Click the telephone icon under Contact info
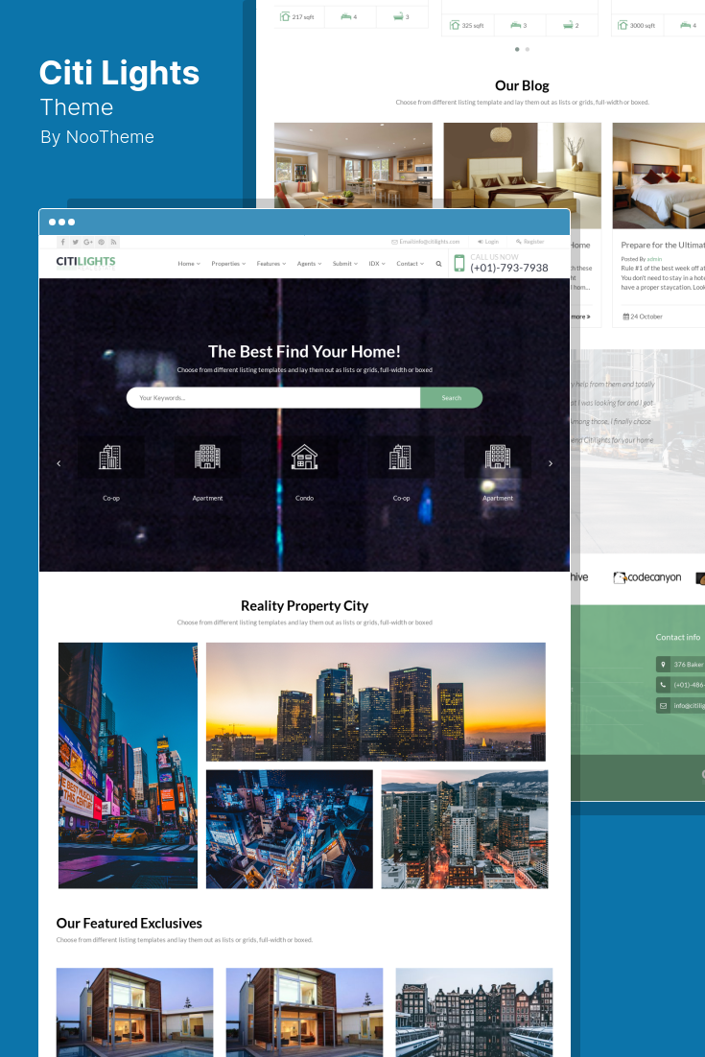 coord(663,684)
